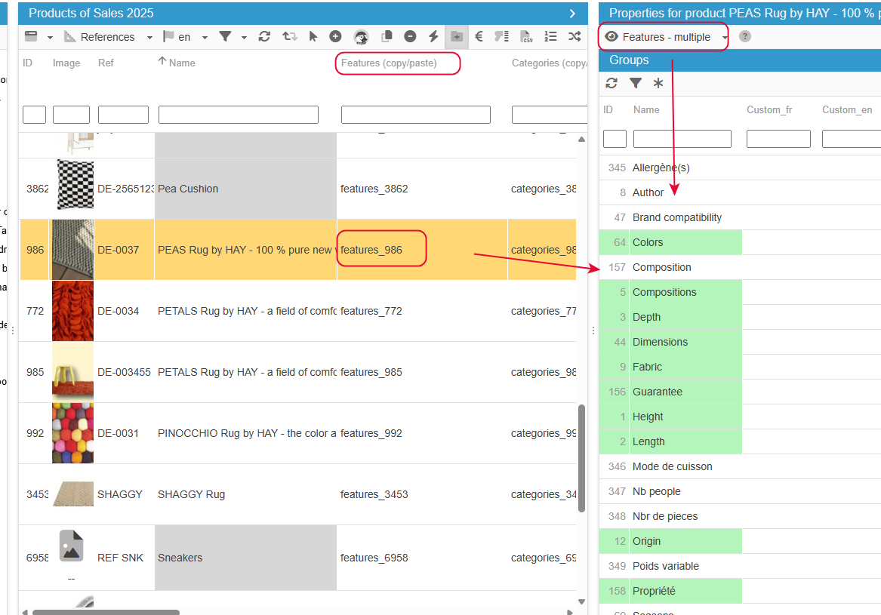Screen dimensions: 881x615
Task: Click the Image column header
Action: pyautogui.click(x=66, y=63)
